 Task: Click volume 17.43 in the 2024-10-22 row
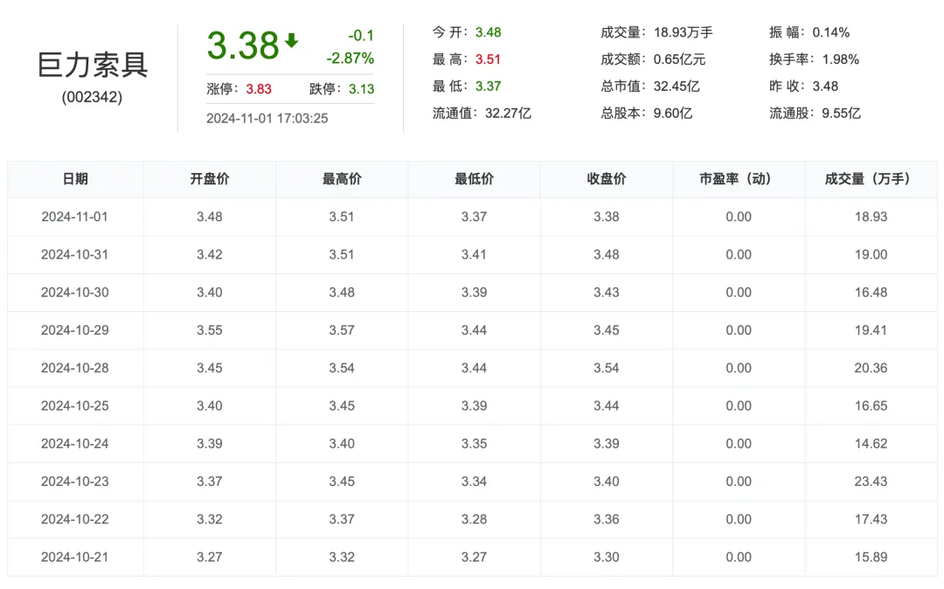pyautogui.click(x=871, y=519)
